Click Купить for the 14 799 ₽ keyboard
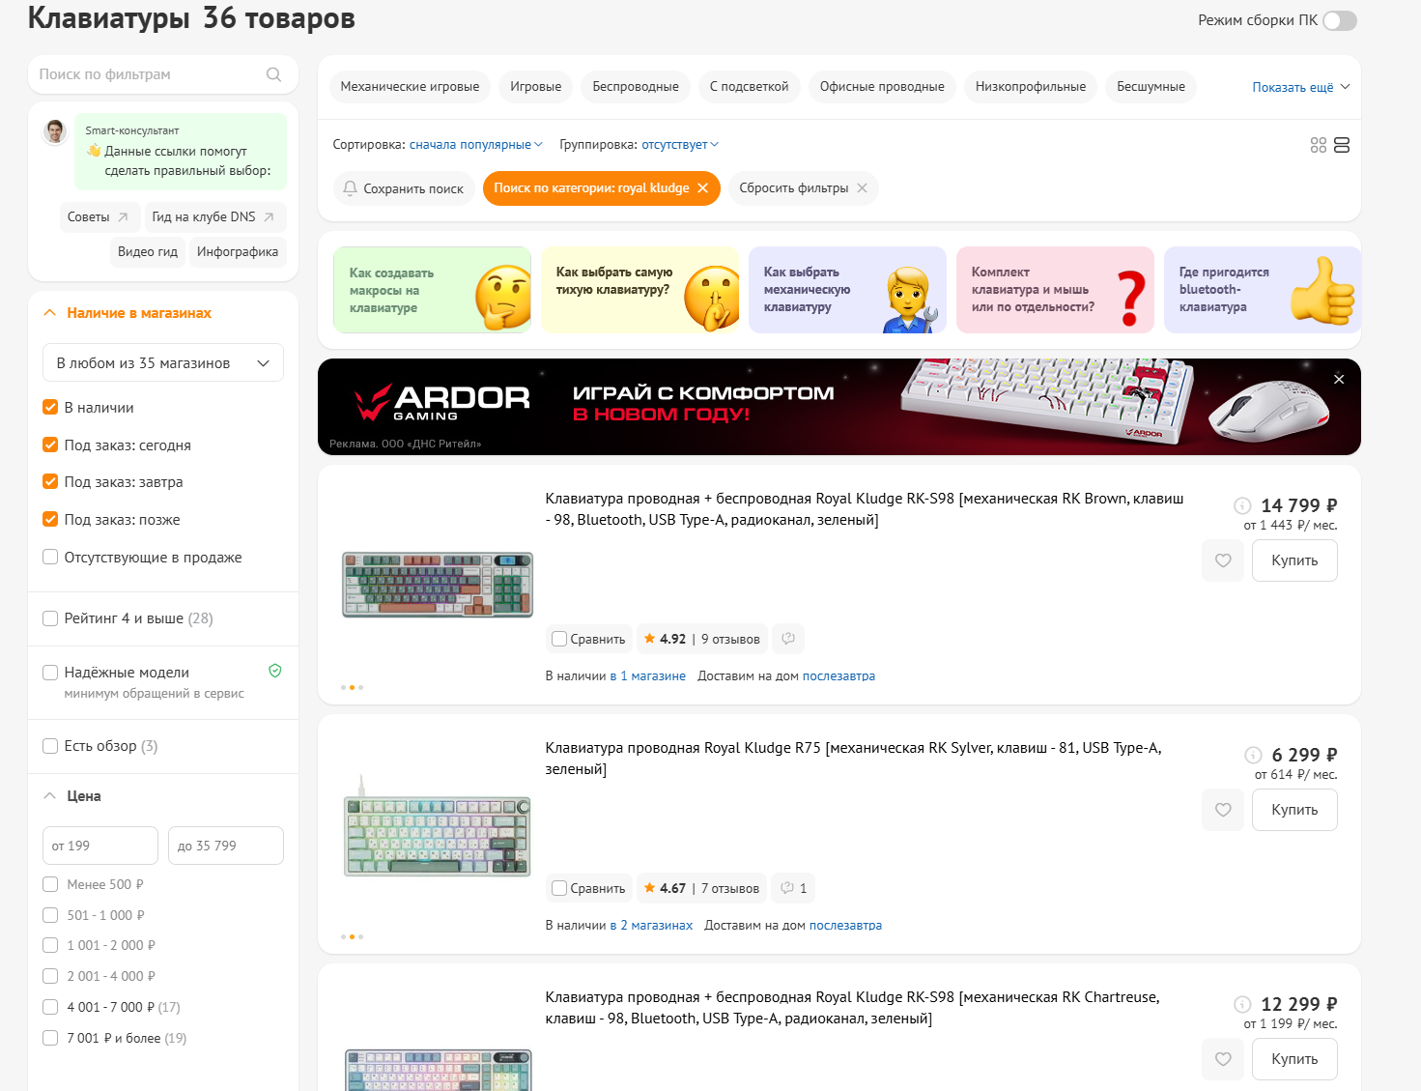The height and width of the screenshot is (1091, 1421). [1294, 560]
